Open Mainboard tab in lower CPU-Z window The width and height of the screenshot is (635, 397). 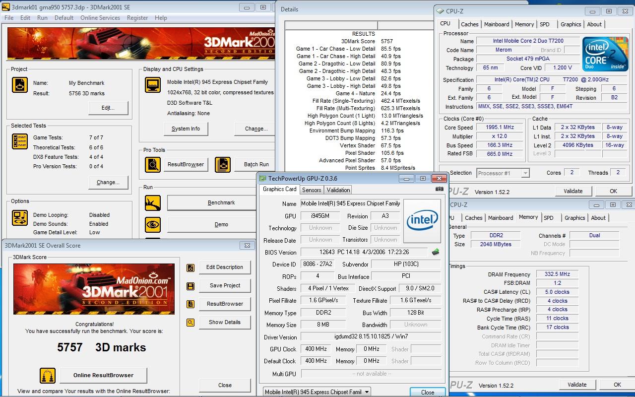point(501,218)
